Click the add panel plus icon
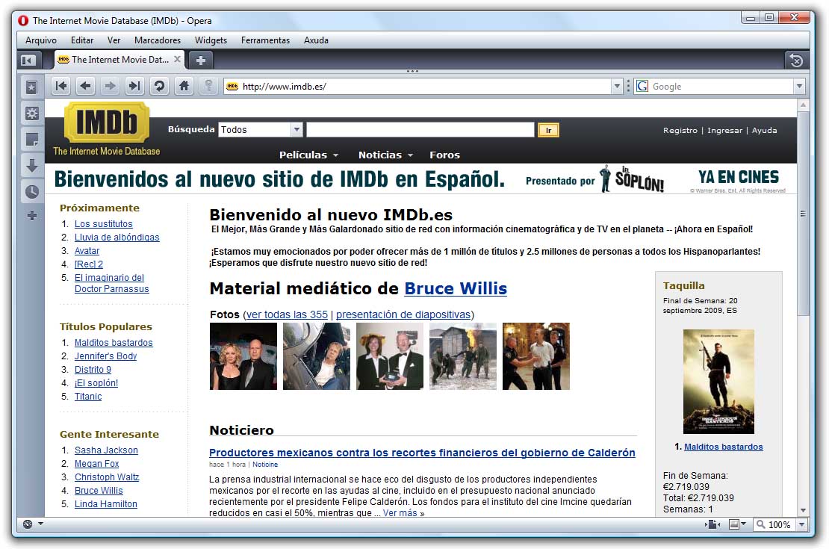829x549 pixels. (31, 216)
